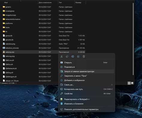Screen dimensions: 142x118
Task: Sort by the Размер column header
Action: point(78,2)
